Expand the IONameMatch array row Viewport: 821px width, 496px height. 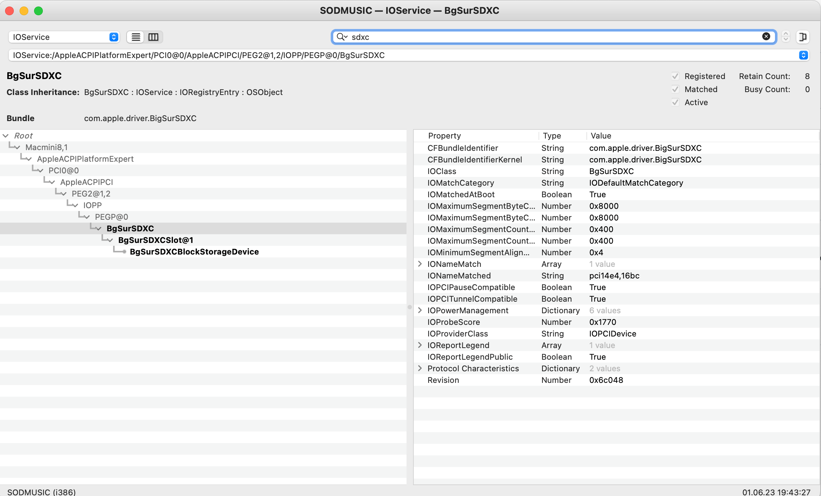tap(420, 264)
